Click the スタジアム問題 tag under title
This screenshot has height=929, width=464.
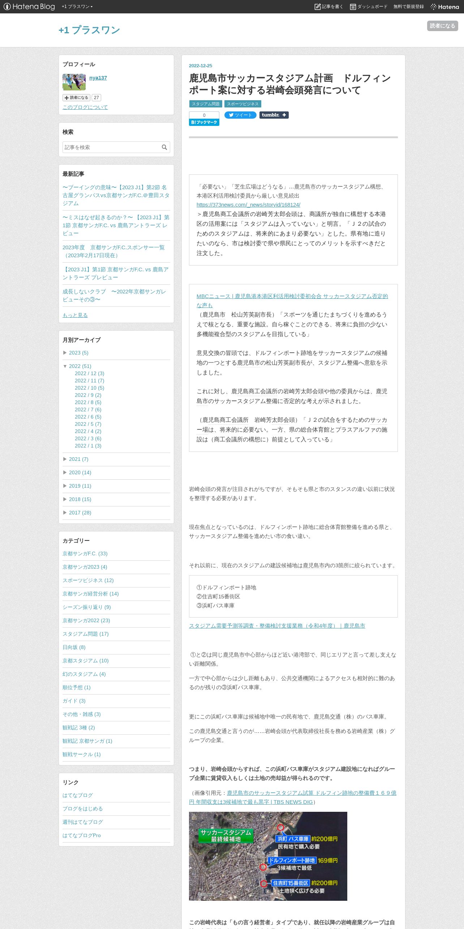click(205, 104)
